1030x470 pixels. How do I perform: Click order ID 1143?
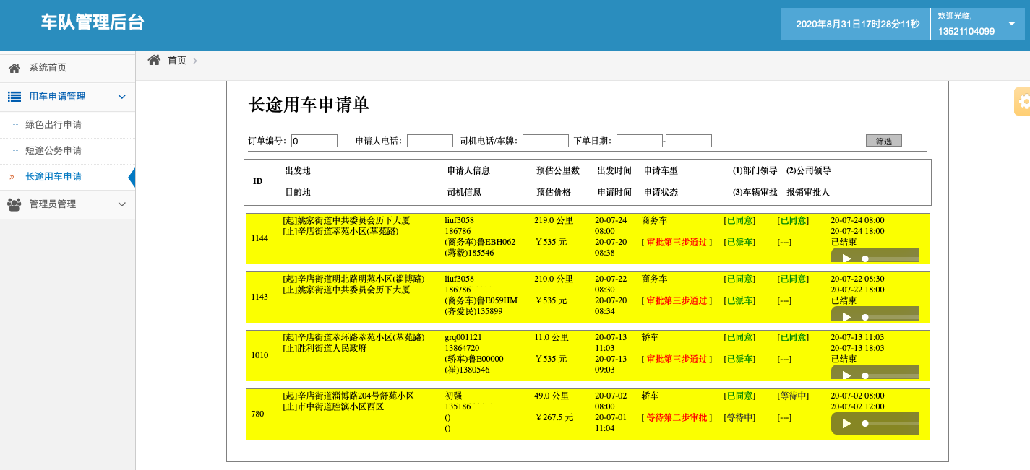coord(259,297)
